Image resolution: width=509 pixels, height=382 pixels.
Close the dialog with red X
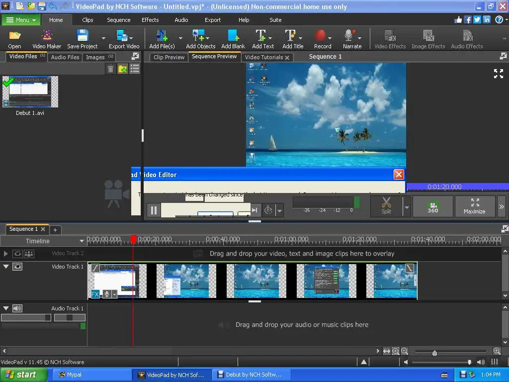(399, 175)
